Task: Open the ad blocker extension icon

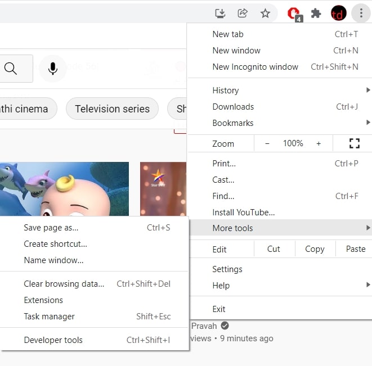Action: click(x=294, y=14)
